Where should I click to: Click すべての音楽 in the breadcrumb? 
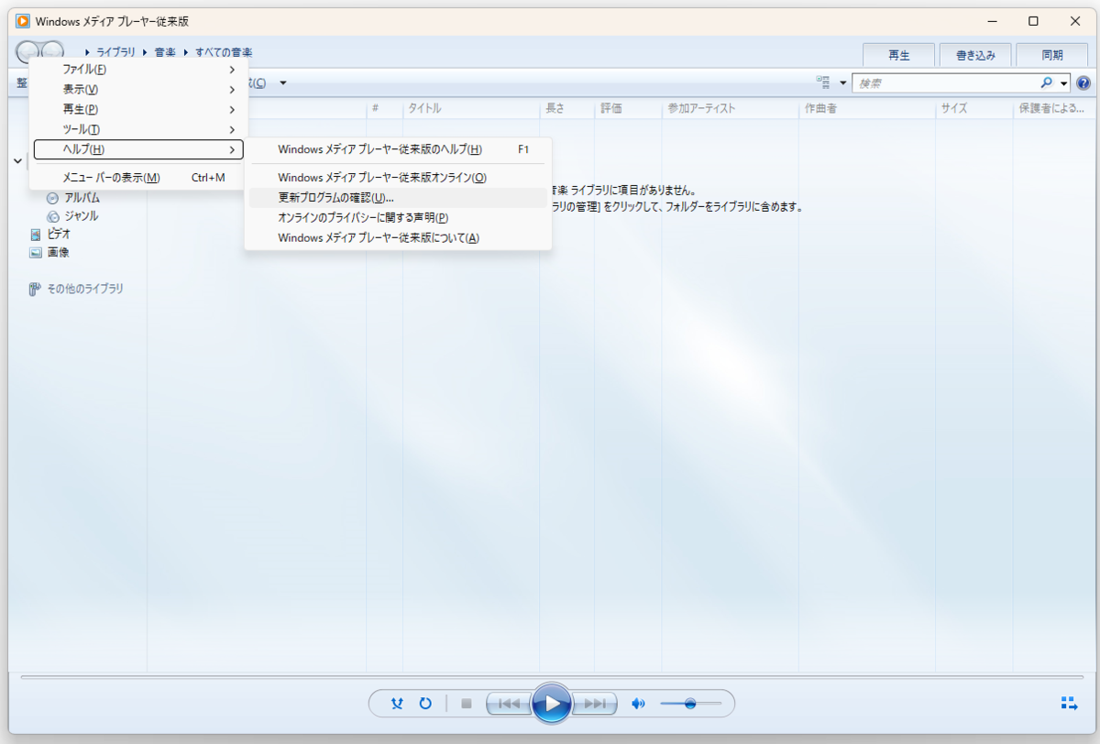[x=224, y=53]
